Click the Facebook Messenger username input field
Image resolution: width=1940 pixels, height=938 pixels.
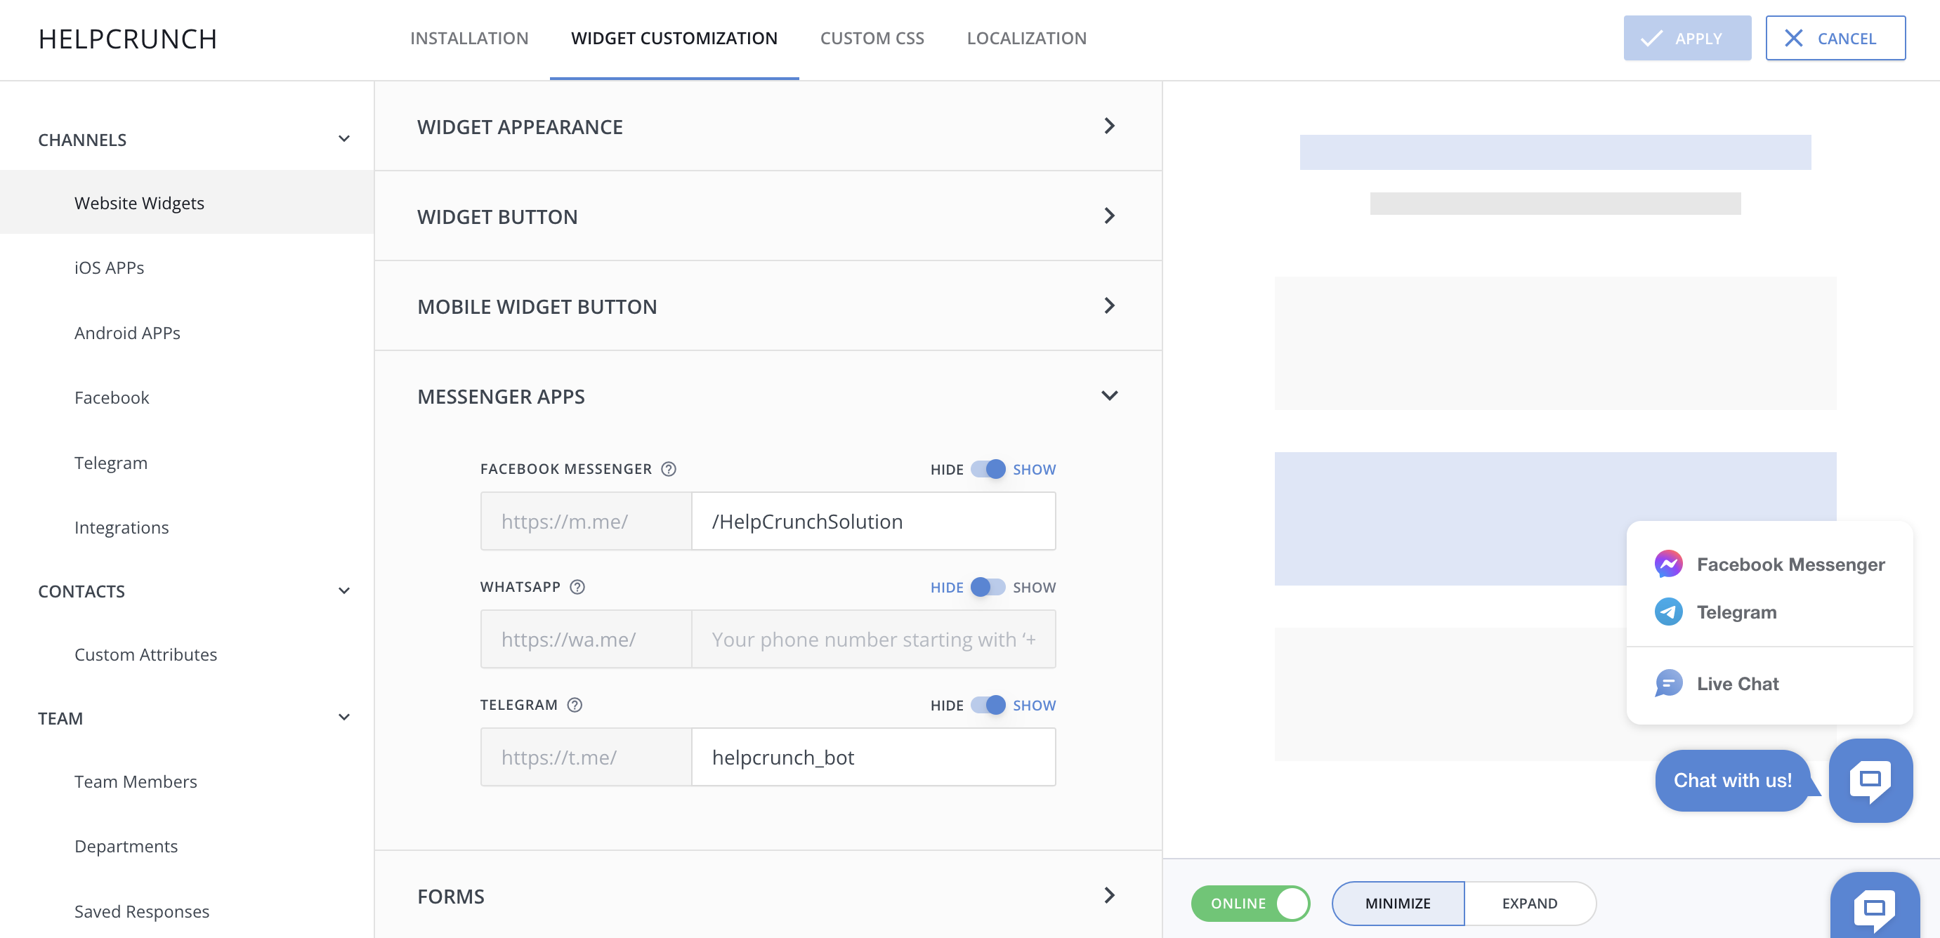(874, 521)
